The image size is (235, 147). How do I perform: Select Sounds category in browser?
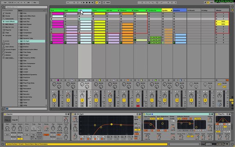tap(8, 13)
